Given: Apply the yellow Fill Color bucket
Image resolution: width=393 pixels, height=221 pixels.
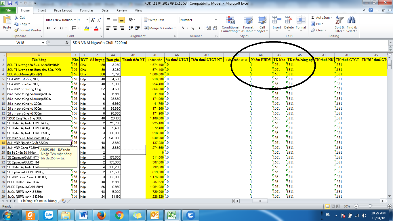Looking at the screenshot, I should pyautogui.click(x=87, y=28).
